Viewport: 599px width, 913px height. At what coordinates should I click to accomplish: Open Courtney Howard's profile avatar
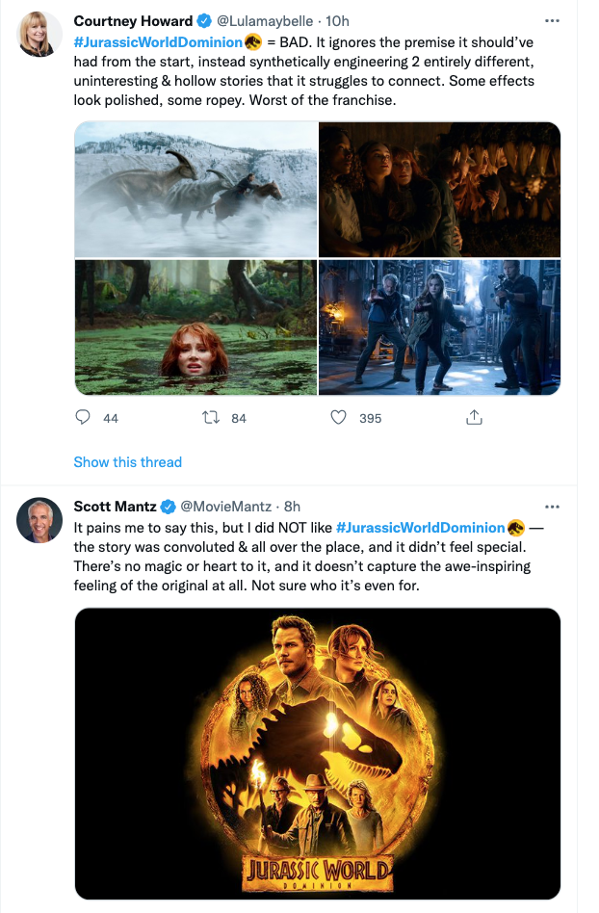click(40, 37)
